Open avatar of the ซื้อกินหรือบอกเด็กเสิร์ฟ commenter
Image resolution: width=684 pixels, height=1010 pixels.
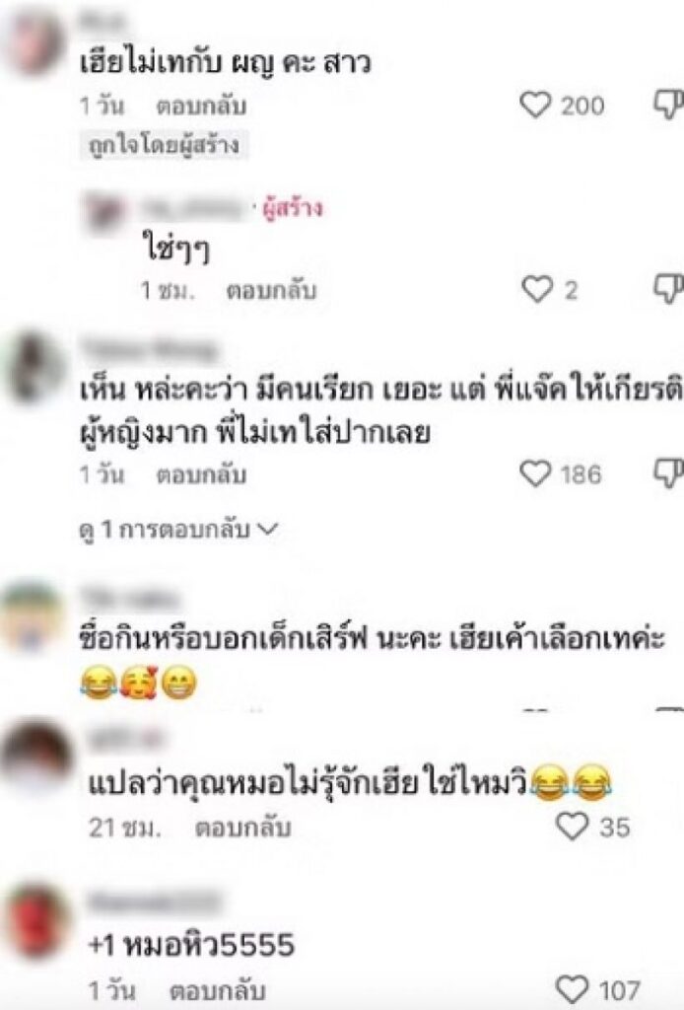point(33,619)
